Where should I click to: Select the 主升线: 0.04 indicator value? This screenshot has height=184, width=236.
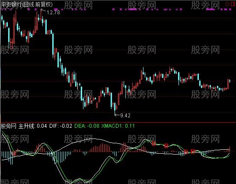click(33, 126)
